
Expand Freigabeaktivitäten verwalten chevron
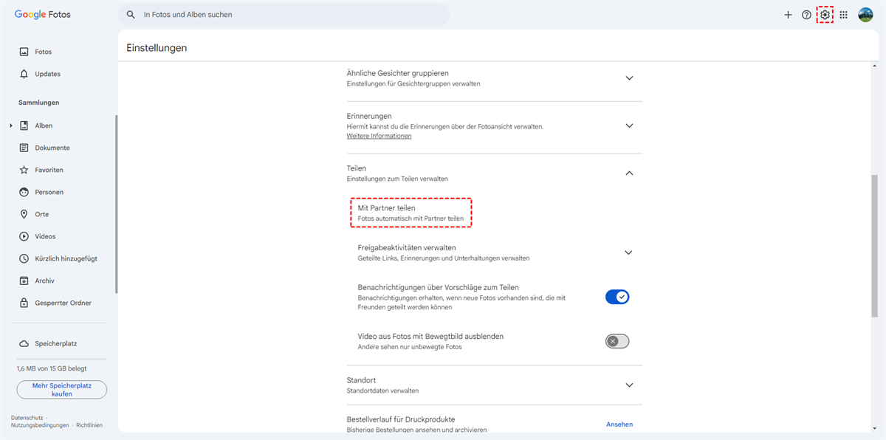pos(628,252)
